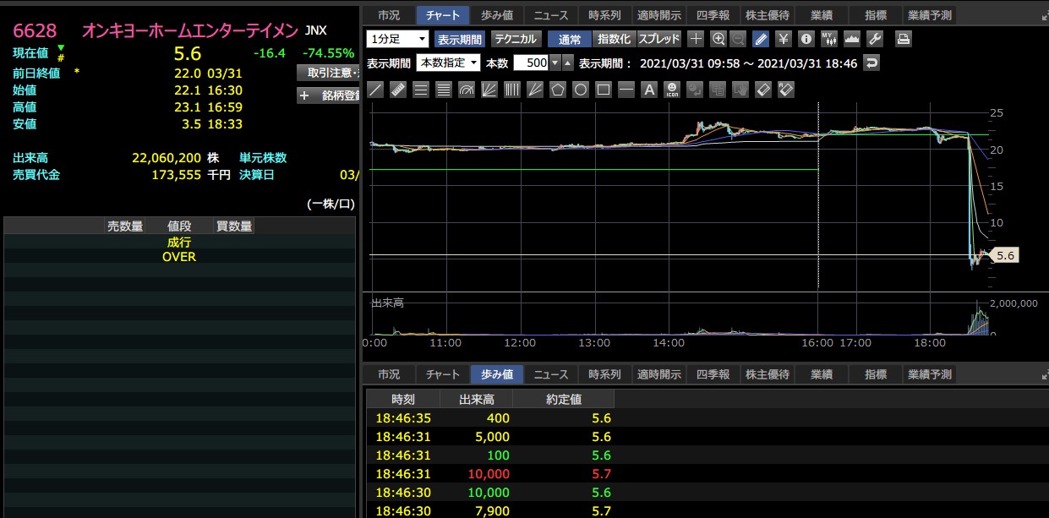
Task: Select the rectangle shape tool
Action: [x=604, y=89]
